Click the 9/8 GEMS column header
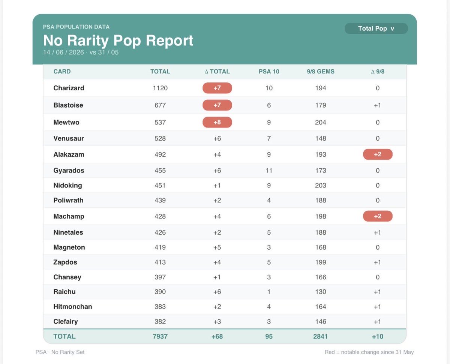The width and height of the screenshot is (450, 364). tap(321, 71)
